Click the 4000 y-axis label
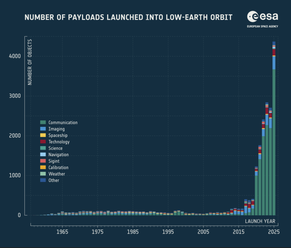 point(15,56)
